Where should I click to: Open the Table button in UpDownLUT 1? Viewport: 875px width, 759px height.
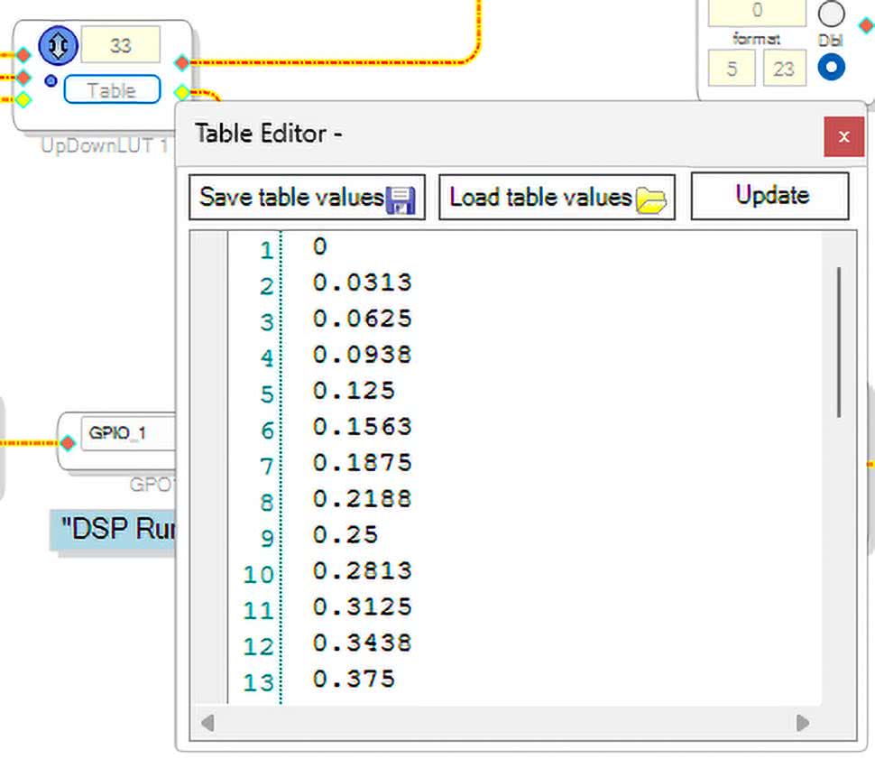[112, 90]
